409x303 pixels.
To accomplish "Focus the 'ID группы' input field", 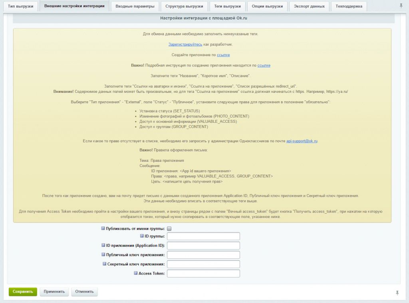I will [203, 236].
